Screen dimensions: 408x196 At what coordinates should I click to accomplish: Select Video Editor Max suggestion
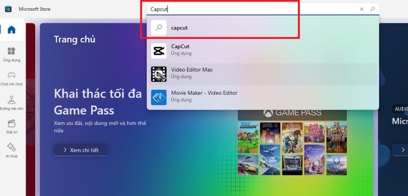[191, 73]
